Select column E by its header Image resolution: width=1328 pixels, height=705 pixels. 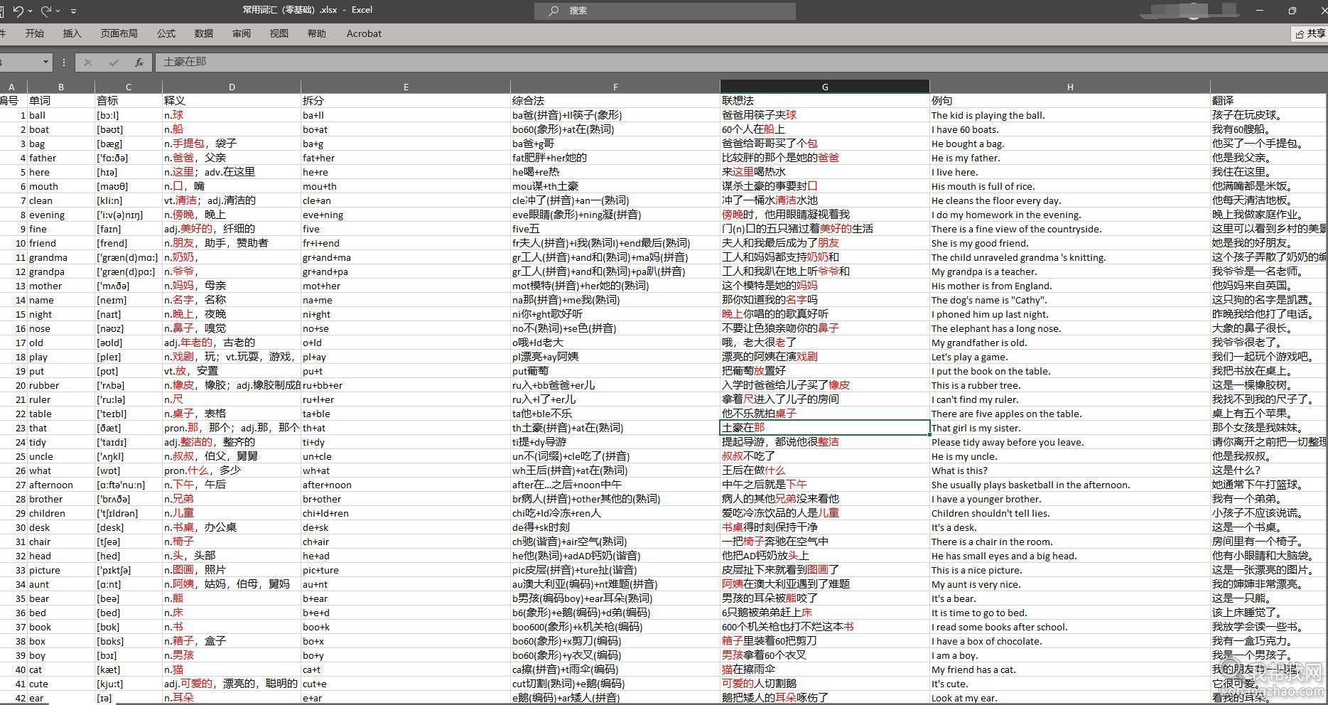[x=406, y=87]
